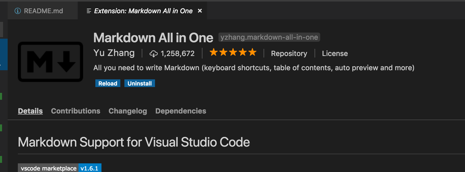
Task: Switch to the Contributions tab
Action: (x=75, y=111)
